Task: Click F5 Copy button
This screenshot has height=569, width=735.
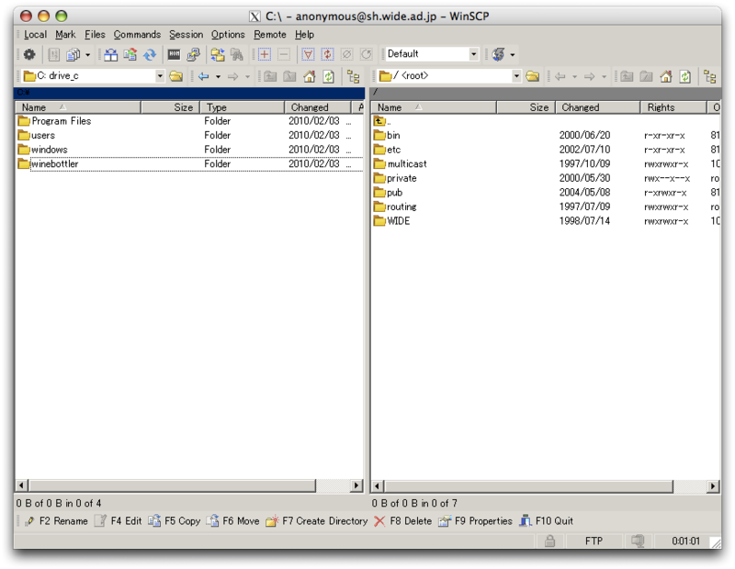Action: click(175, 521)
